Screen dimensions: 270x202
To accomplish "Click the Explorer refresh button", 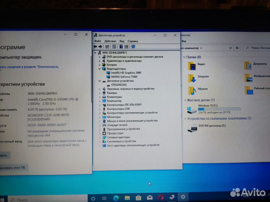I will point(237,48).
